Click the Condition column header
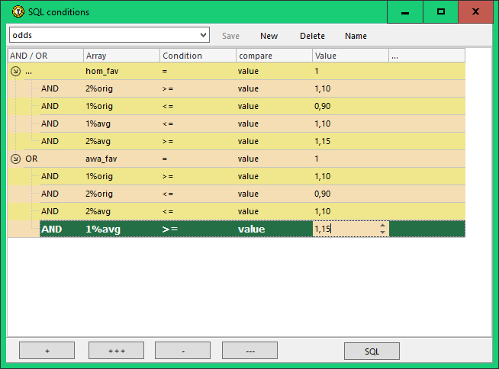Viewport: 499px width, 369px height. coord(198,56)
